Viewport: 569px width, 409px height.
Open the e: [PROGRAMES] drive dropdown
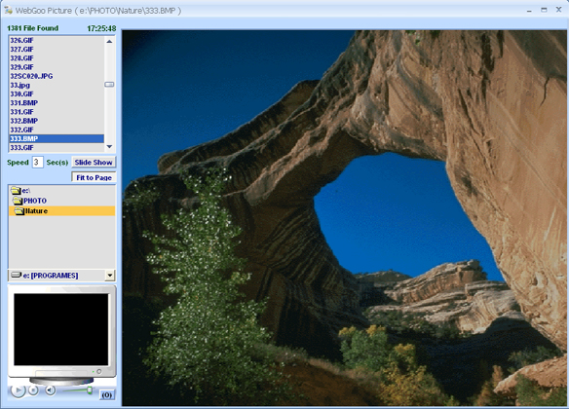[110, 276]
